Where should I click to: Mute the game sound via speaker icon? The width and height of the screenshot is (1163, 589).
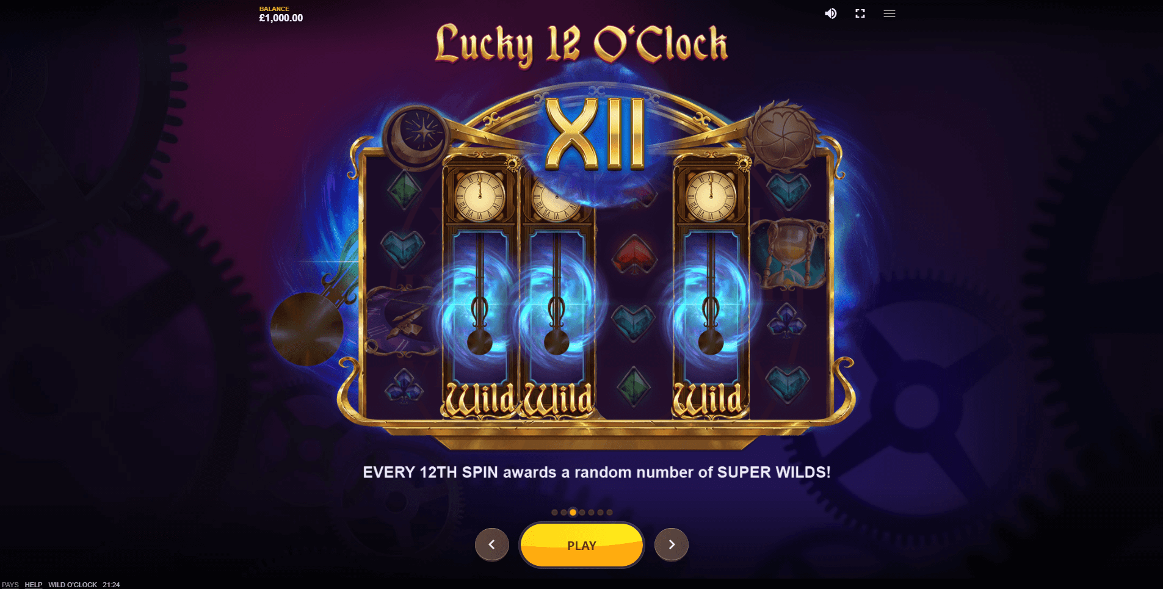click(830, 13)
